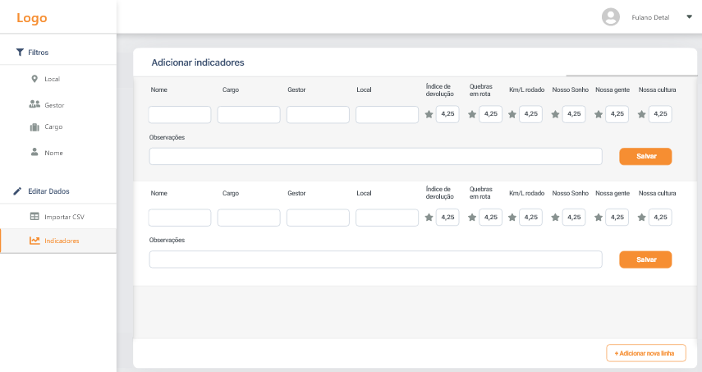Image resolution: width=702 pixels, height=372 pixels.
Task: Click the table icon for Importar CSV
Action: 34,216
